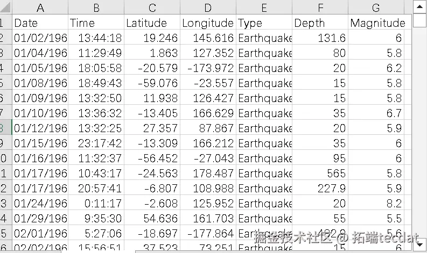Select depth cell 227.9
The width and height of the screenshot is (427, 253).
tap(320, 187)
